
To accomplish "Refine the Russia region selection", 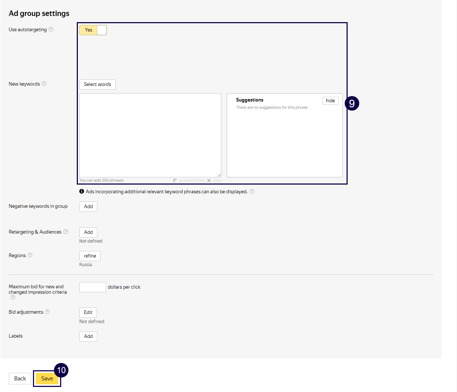I will pyautogui.click(x=90, y=256).
